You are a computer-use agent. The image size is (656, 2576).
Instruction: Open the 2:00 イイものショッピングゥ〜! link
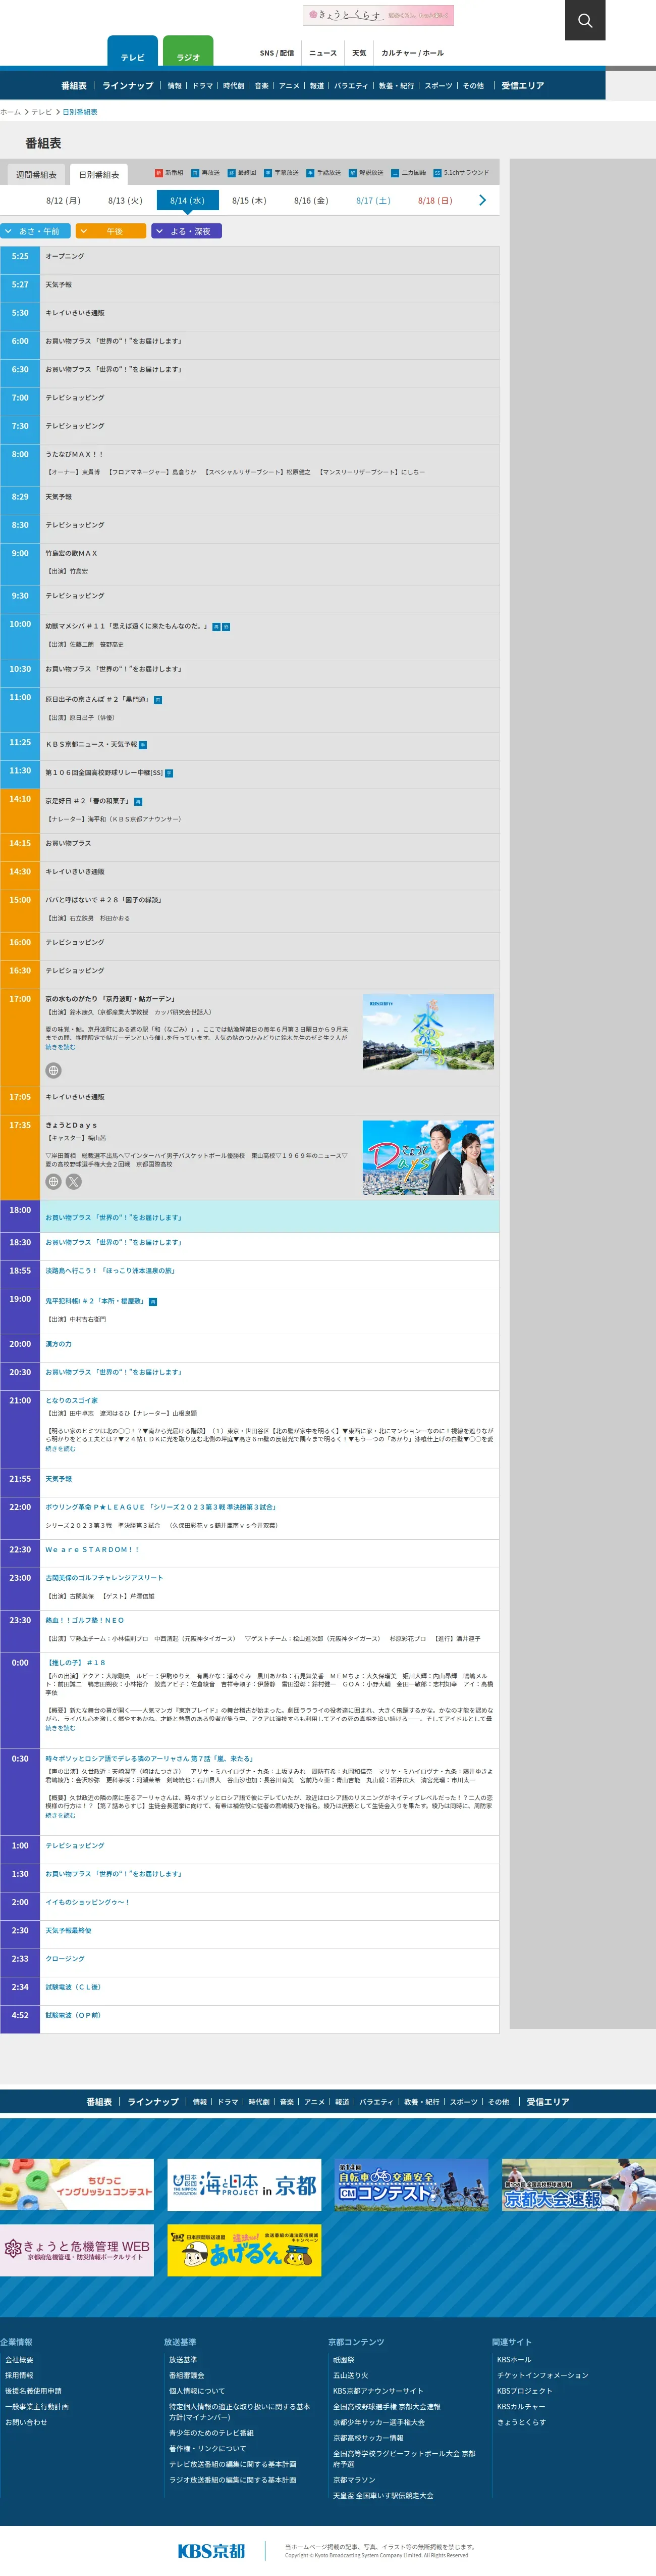pos(87,1902)
